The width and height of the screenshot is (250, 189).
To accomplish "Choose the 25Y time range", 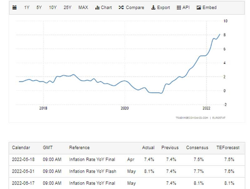I will click(67, 8).
